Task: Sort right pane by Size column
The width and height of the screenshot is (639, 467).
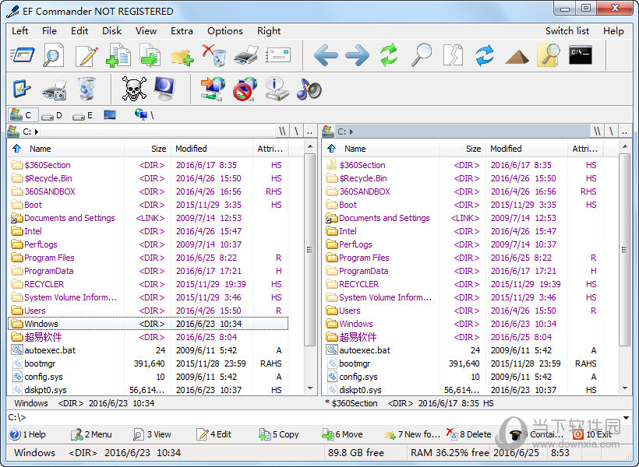Action: (463, 149)
